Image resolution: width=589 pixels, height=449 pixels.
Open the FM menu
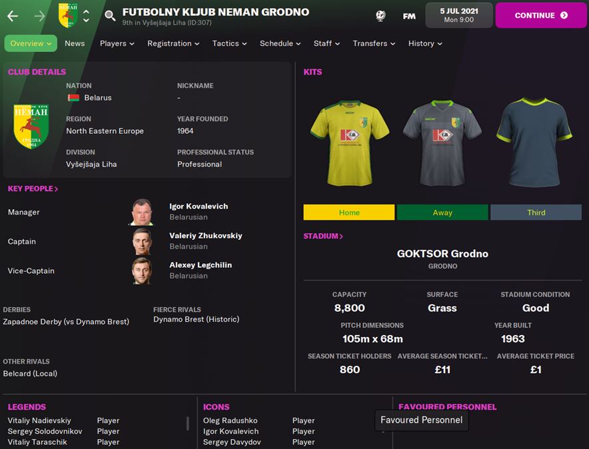click(409, 16)
